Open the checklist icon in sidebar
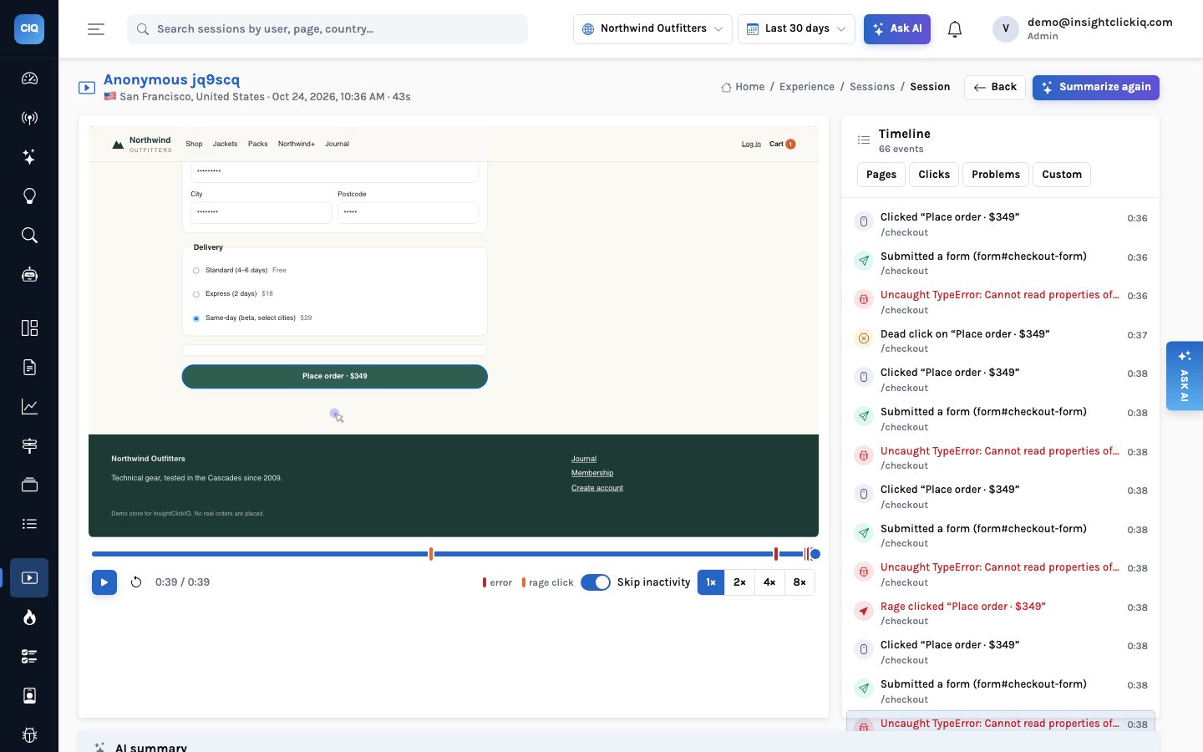Screen dimensions: 1203x752 point(29,656)
